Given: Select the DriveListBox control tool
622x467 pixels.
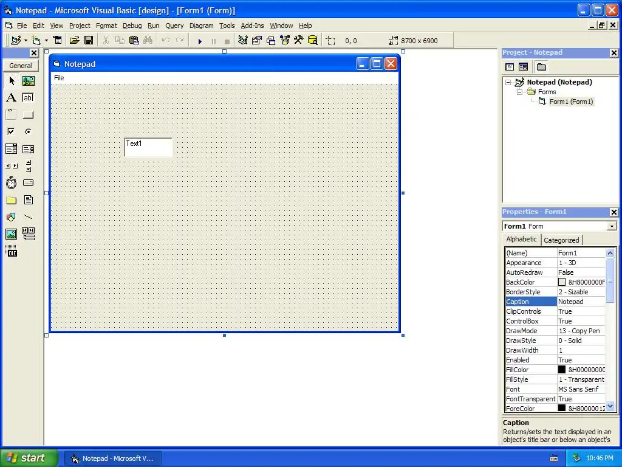Looking at the screenshot, I should click(x=28, y=182).
